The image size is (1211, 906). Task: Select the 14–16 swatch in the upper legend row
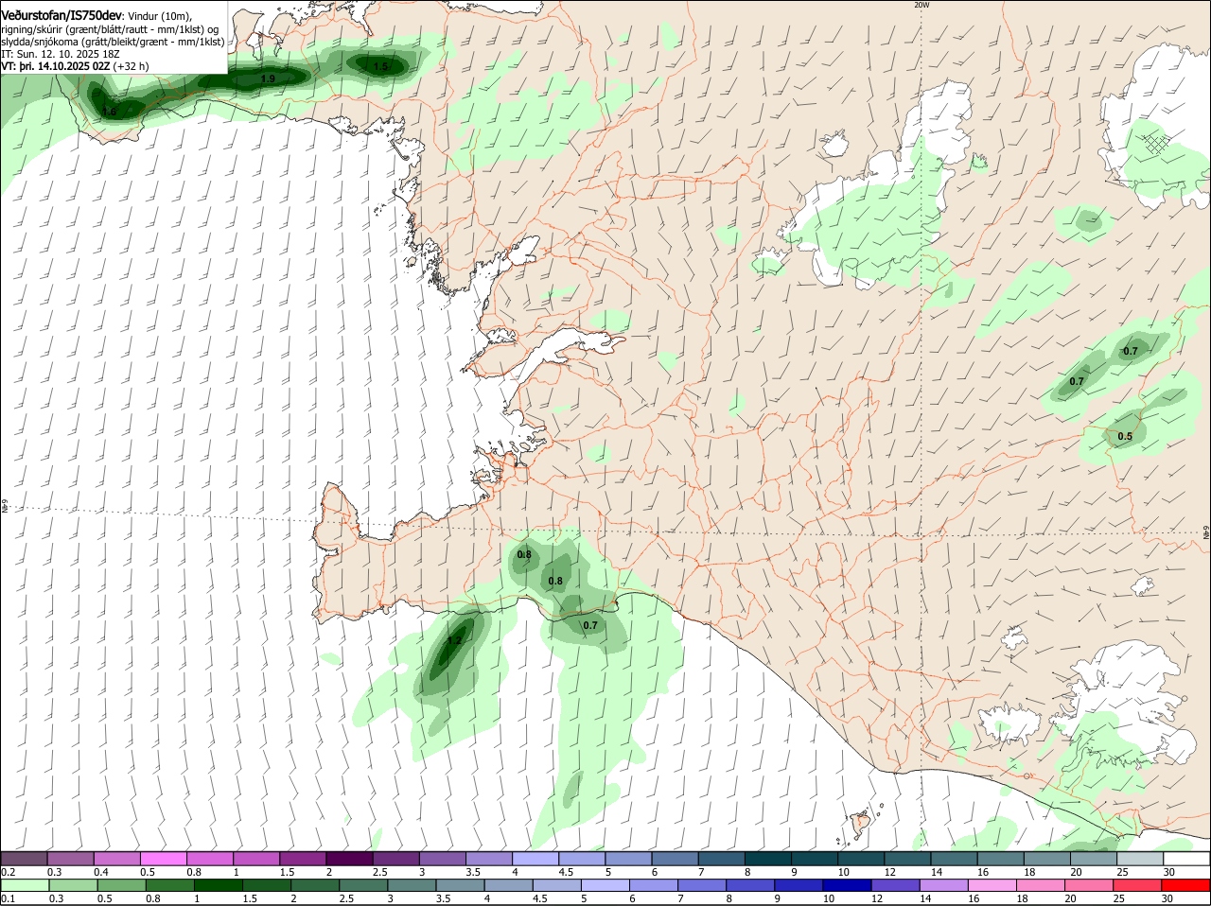pos(955,858)
